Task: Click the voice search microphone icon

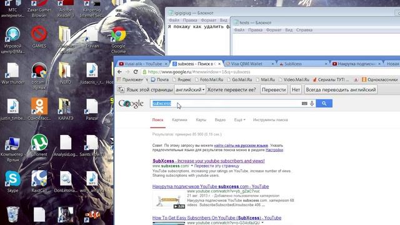Action: [312, 103]
